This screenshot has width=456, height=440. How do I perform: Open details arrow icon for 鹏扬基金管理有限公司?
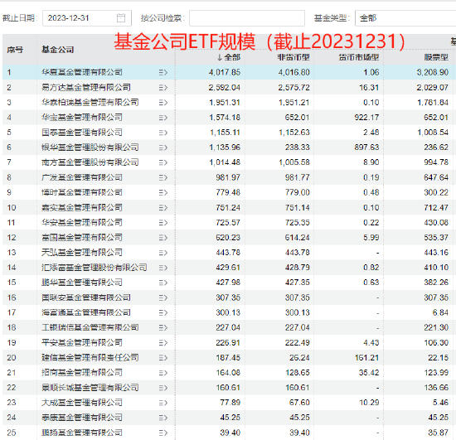tap(163, 433)
